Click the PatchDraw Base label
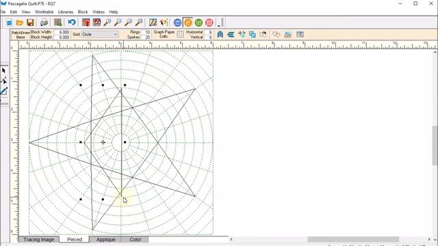 [x=21, y=35]
